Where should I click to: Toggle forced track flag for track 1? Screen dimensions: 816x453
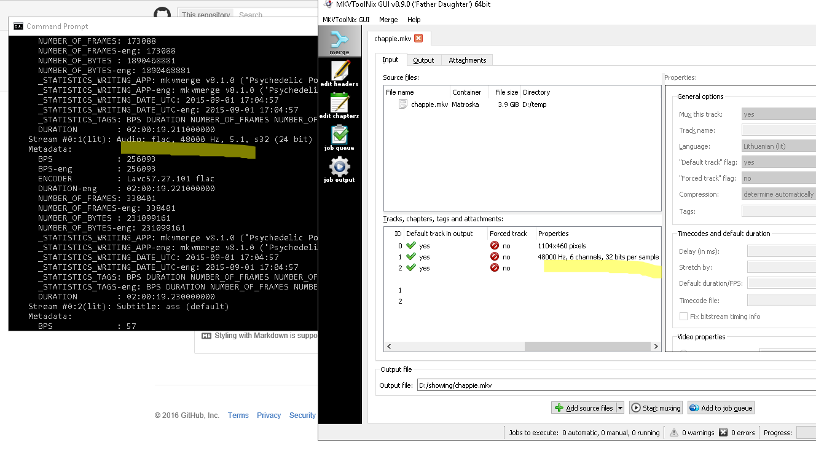click(x=495, y=257)
